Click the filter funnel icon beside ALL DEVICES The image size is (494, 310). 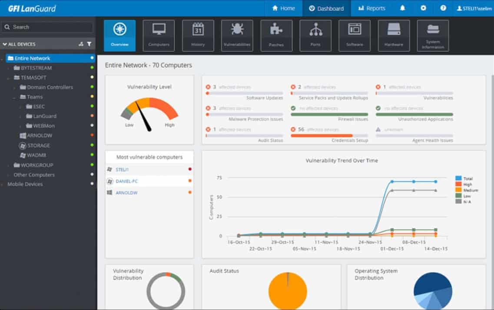click(90, 44)
